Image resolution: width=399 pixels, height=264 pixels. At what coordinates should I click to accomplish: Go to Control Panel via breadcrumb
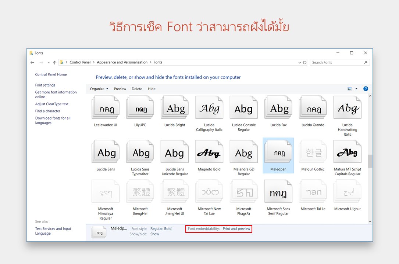(x=80, y=62)
